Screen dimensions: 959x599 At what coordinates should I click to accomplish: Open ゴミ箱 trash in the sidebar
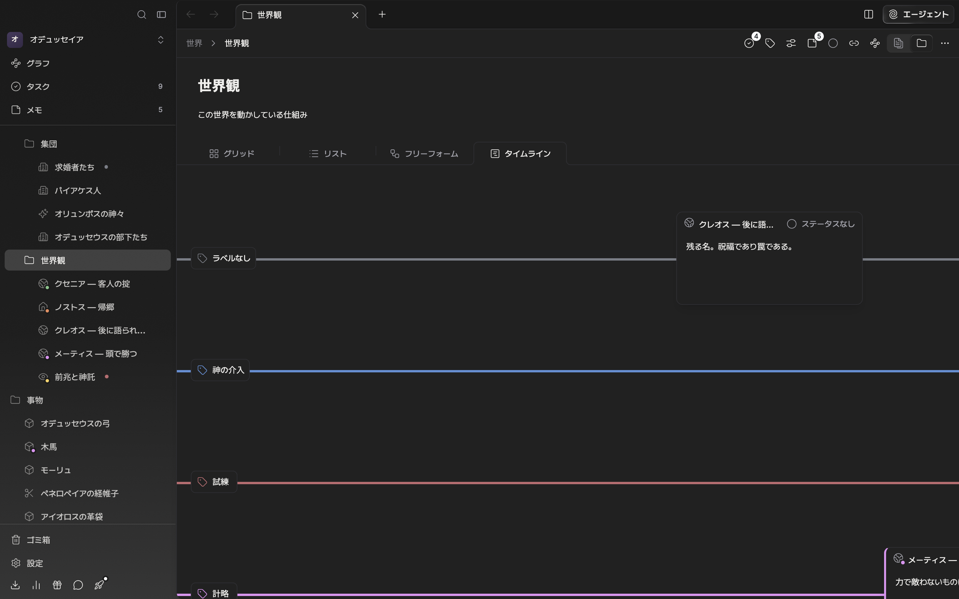pyautogui.click(x=88, y=539)
